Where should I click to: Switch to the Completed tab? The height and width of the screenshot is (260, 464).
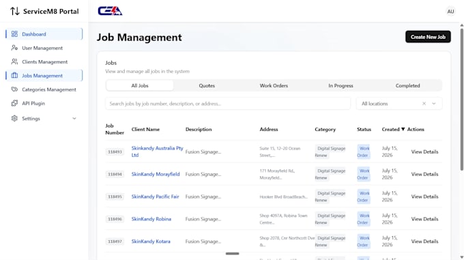407,85
